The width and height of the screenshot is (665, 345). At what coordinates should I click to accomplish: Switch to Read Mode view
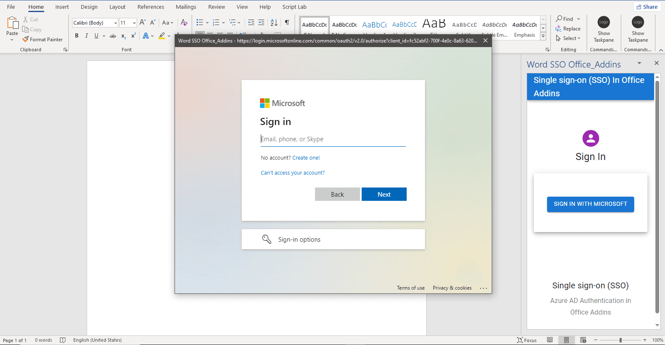point(550,340)
